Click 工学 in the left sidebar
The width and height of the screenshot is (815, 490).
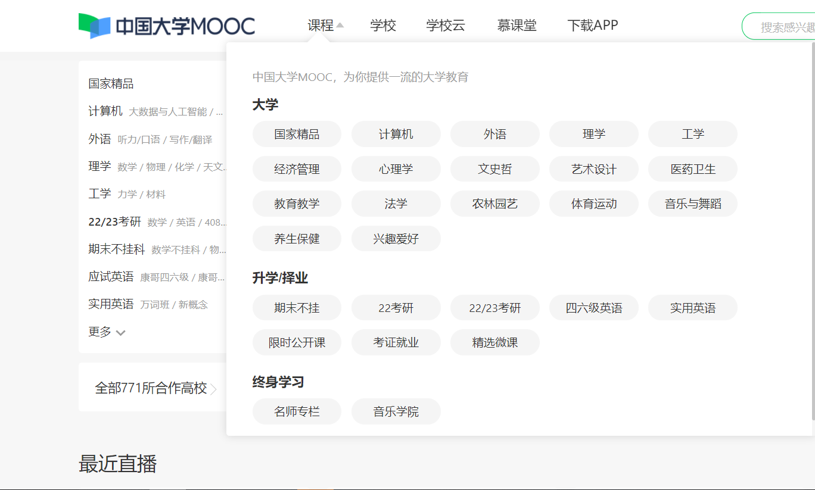coord(99,193)
